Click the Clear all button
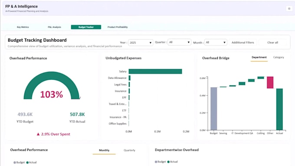This screenshot has height=166, width=295. tap(272, 42)
